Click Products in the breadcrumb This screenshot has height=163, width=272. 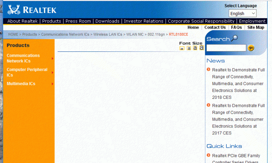(29, 34)
